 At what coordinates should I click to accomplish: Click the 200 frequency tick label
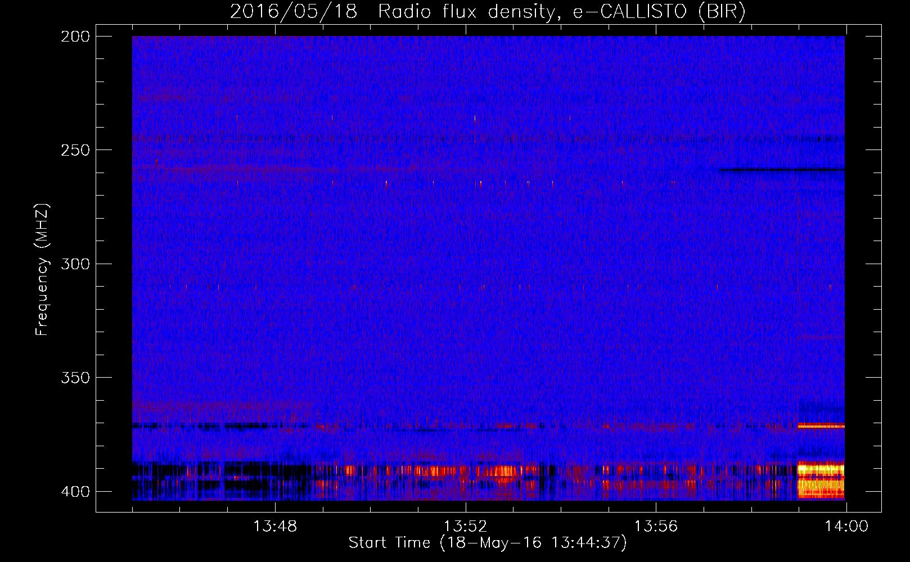[75, 37]
